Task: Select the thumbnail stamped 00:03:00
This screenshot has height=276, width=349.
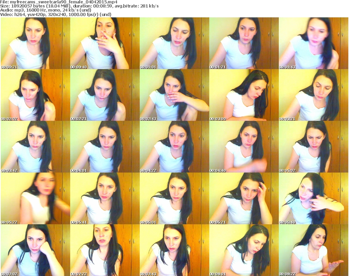Action: [x=244, y=95]
